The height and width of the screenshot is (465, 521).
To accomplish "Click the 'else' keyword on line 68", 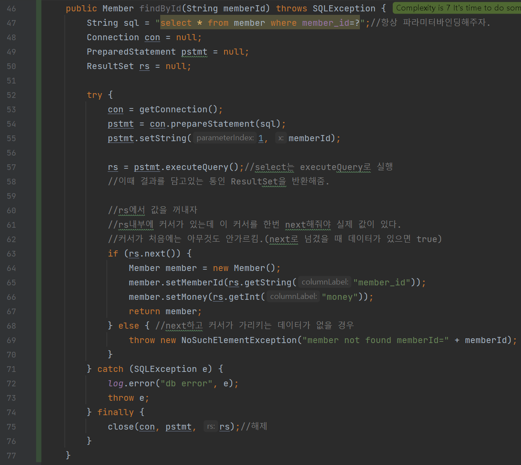I will [x=129, y=326].
